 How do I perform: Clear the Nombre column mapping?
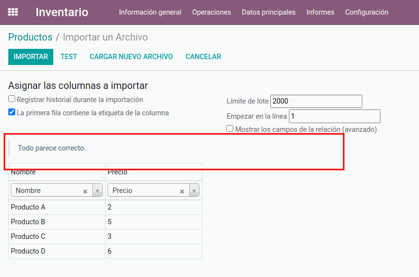85,191
